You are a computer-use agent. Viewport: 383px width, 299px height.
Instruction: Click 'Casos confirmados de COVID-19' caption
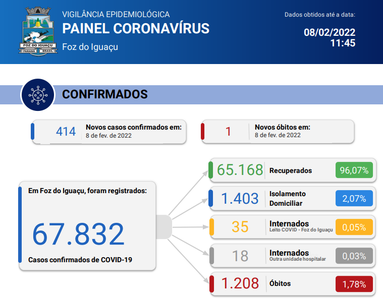(80, 260)
